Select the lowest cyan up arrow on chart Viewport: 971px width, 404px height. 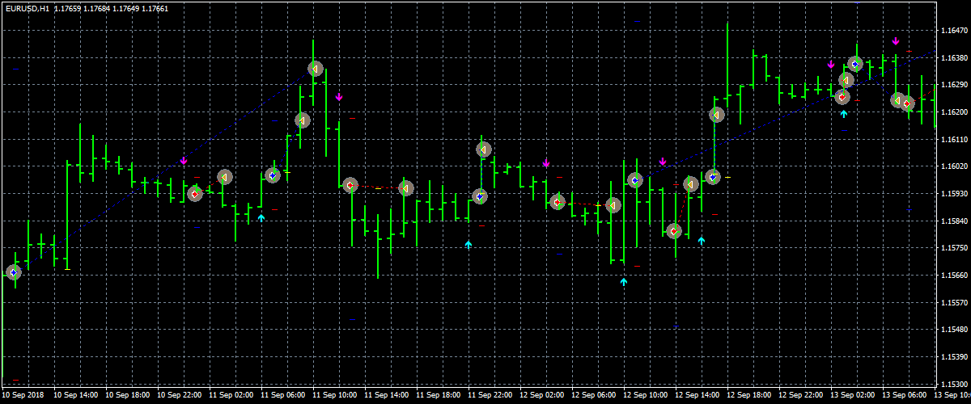pos(624,281)
